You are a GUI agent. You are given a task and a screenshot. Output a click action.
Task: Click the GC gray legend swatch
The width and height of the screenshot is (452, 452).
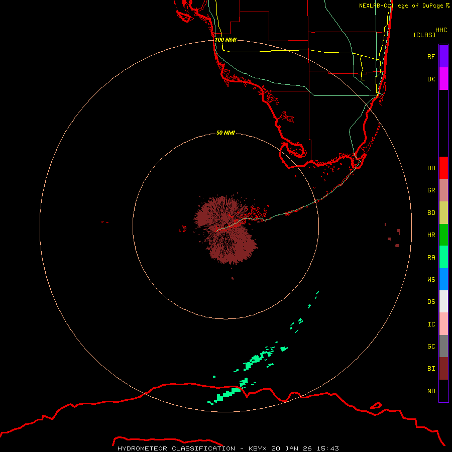[x=443, y=346]
